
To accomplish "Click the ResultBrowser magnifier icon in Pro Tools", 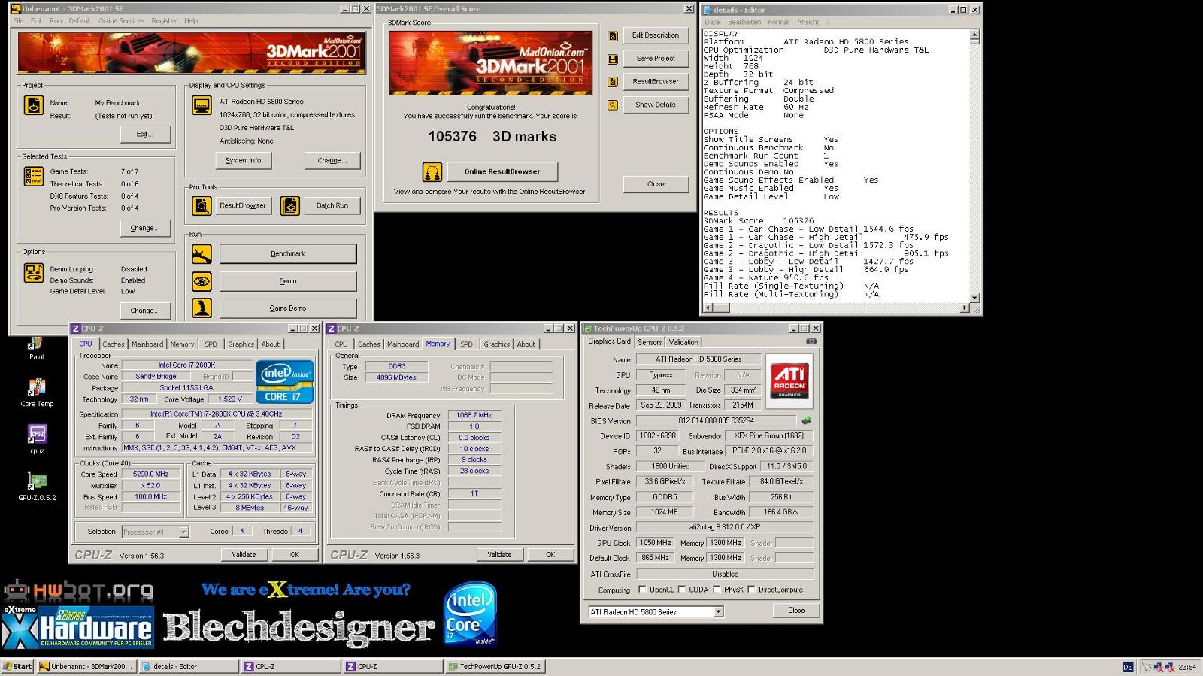I will [x=202, y=205].
